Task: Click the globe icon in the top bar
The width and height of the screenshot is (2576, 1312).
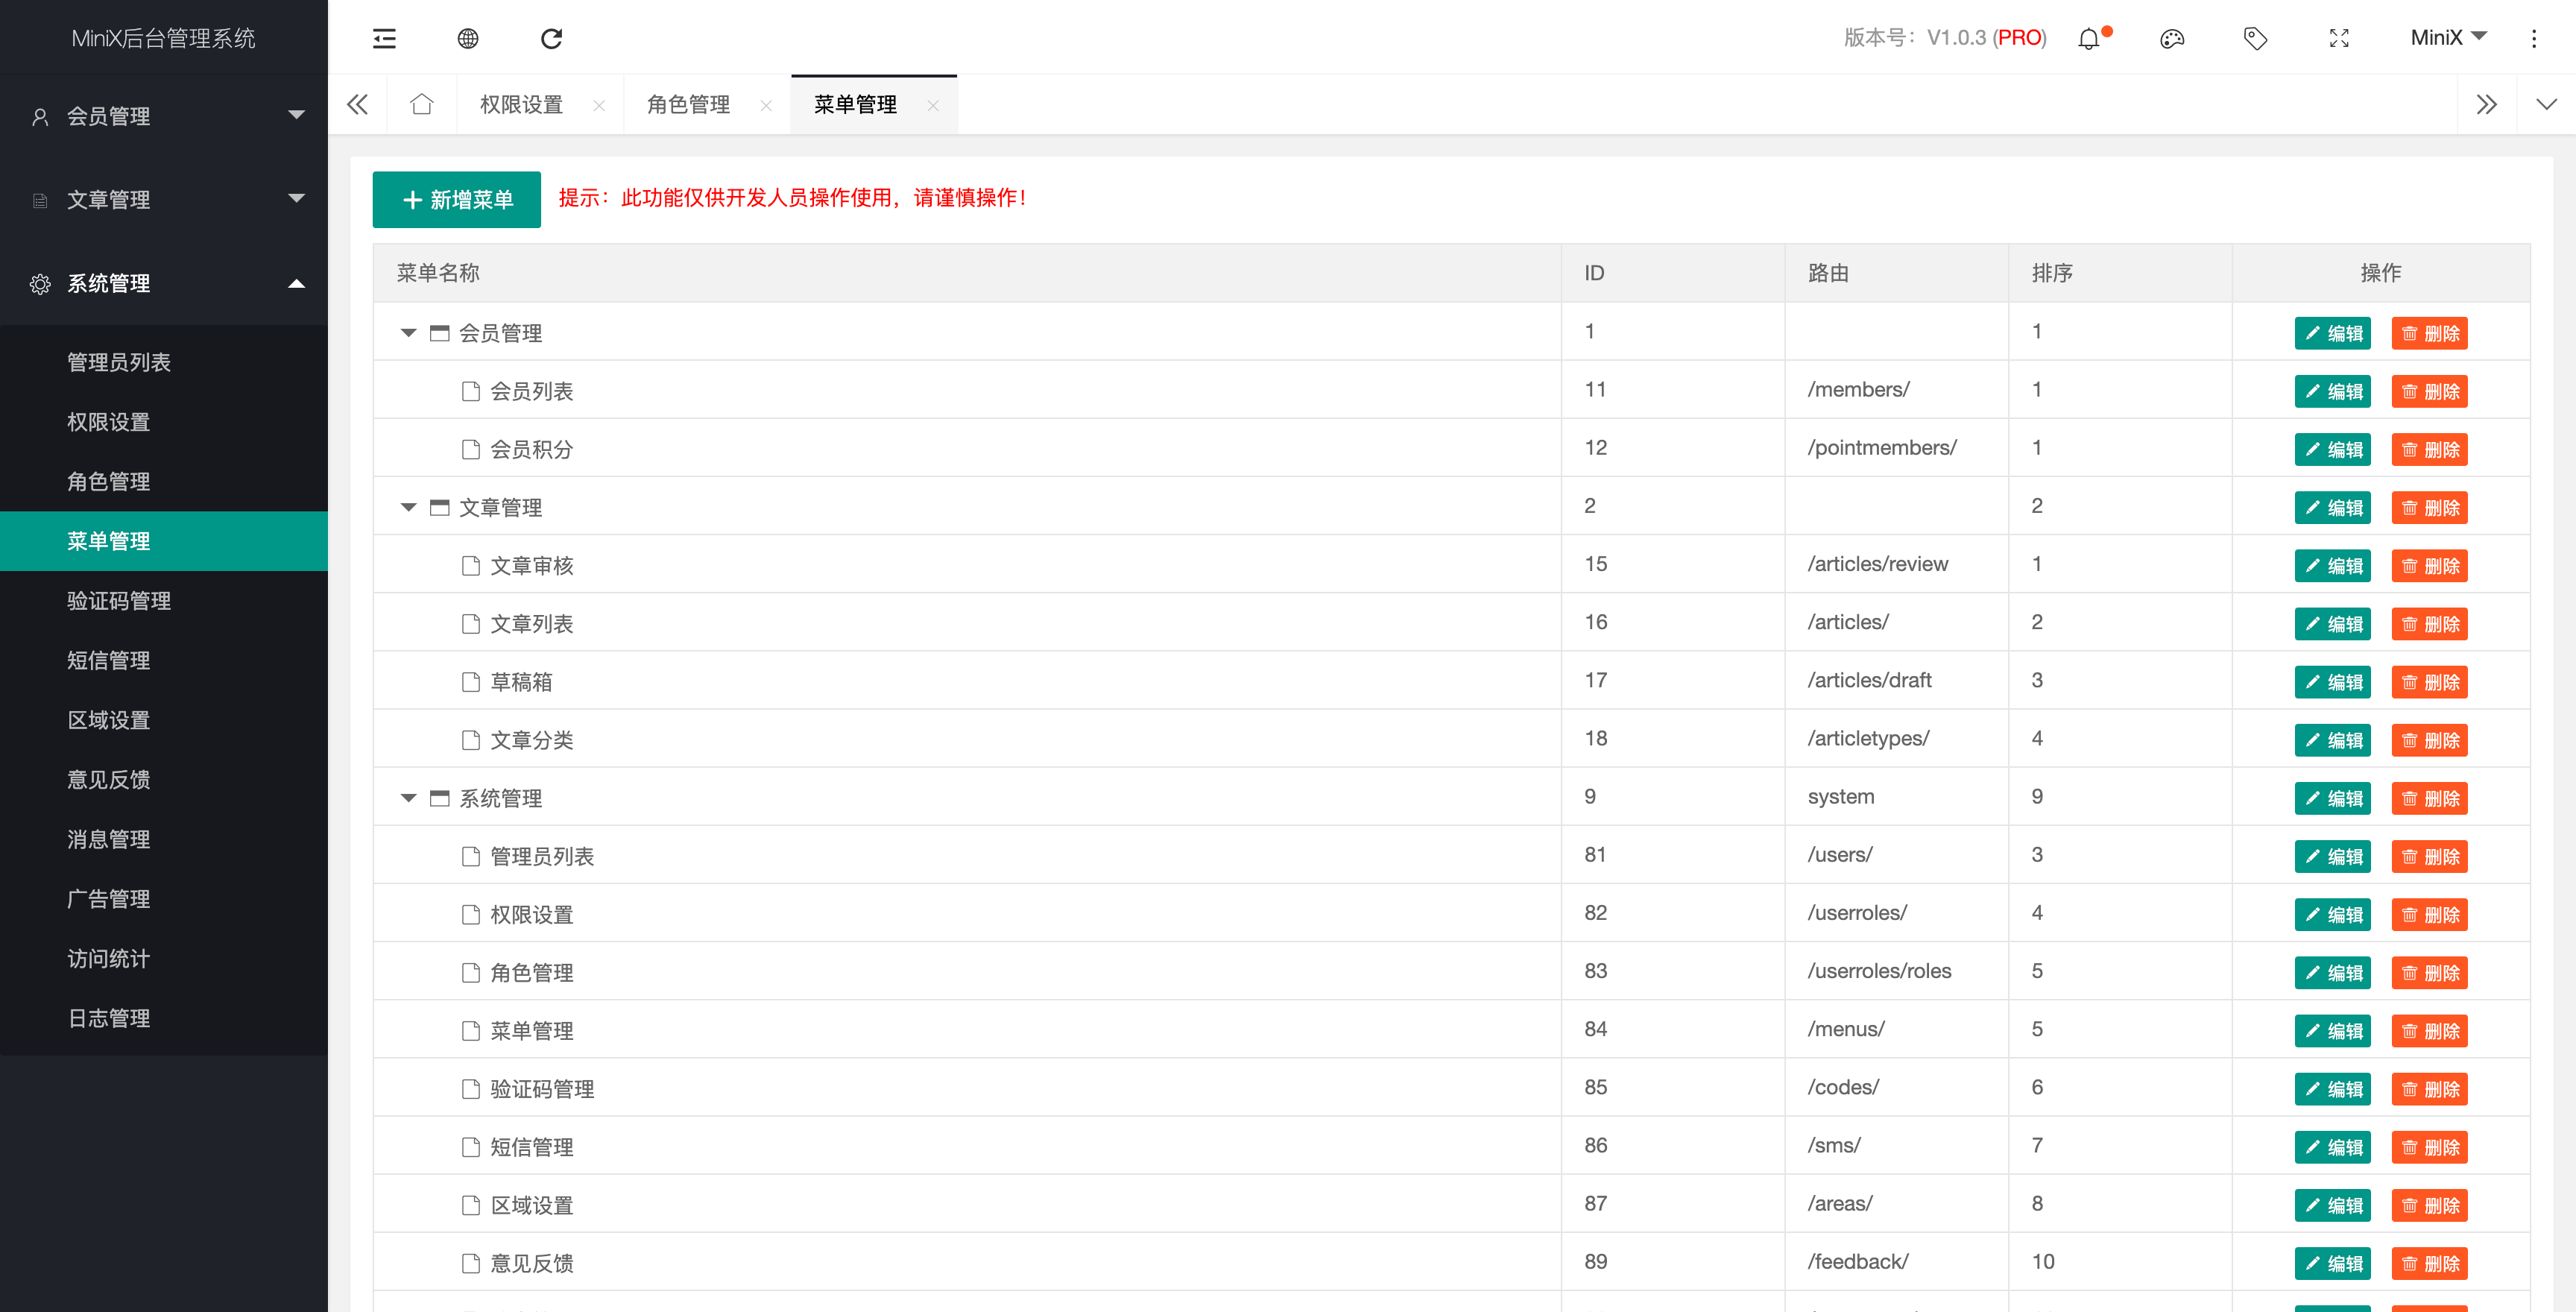Action: pyautogui.click(x=468, y=38)
